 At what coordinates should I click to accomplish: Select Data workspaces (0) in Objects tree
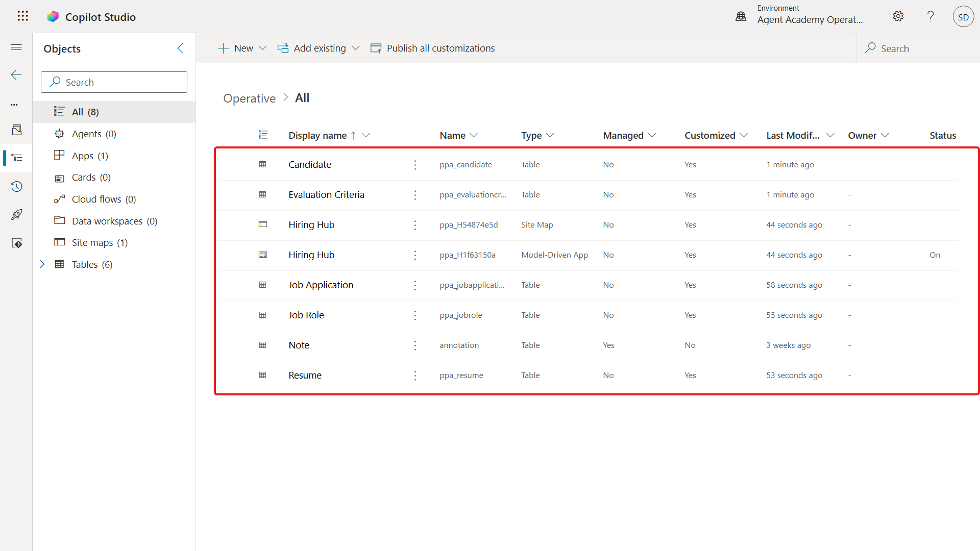coord(114,221)
